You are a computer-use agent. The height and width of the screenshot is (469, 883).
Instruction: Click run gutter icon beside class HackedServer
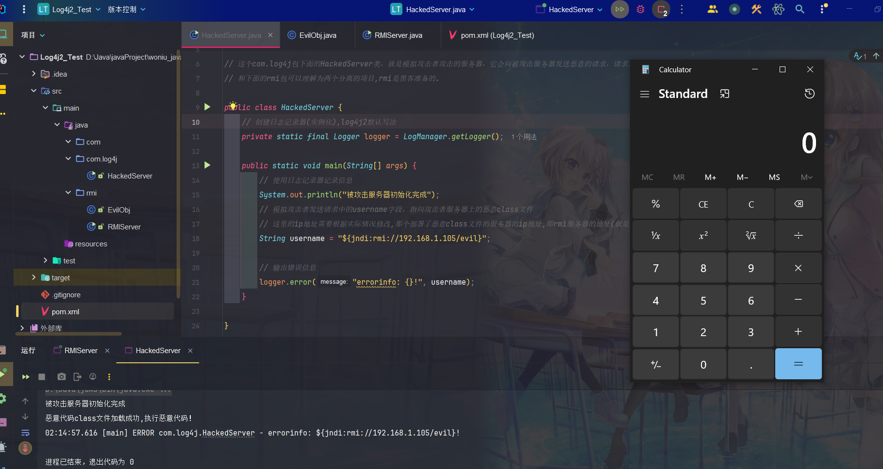pyautogui.click(x=207, y=107)
